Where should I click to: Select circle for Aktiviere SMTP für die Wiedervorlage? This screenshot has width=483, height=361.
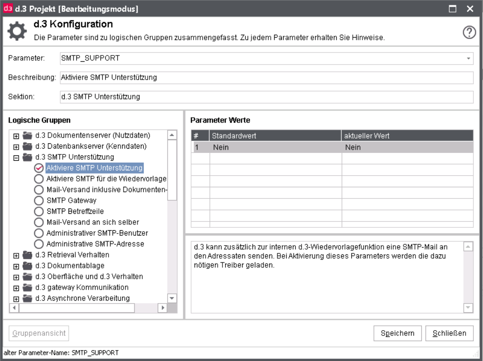pyautogui.click(x=39, y=179)
